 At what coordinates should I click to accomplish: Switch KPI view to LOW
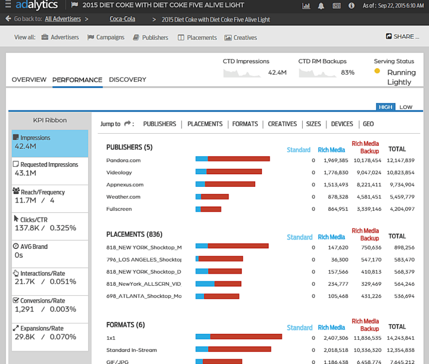point(406,107)
